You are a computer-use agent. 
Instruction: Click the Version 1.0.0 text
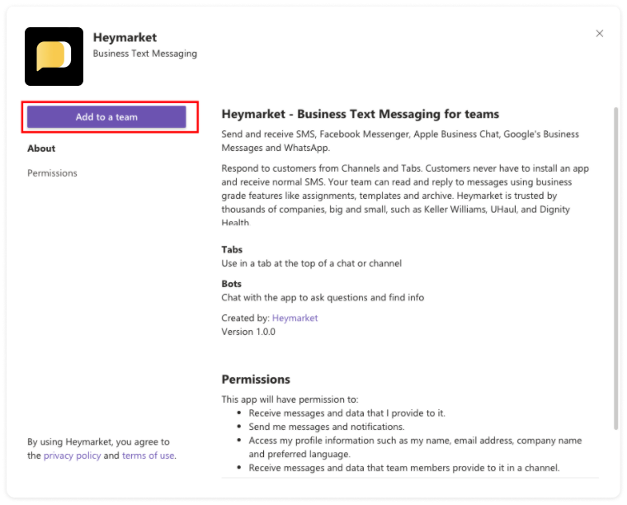click(248, 332)
